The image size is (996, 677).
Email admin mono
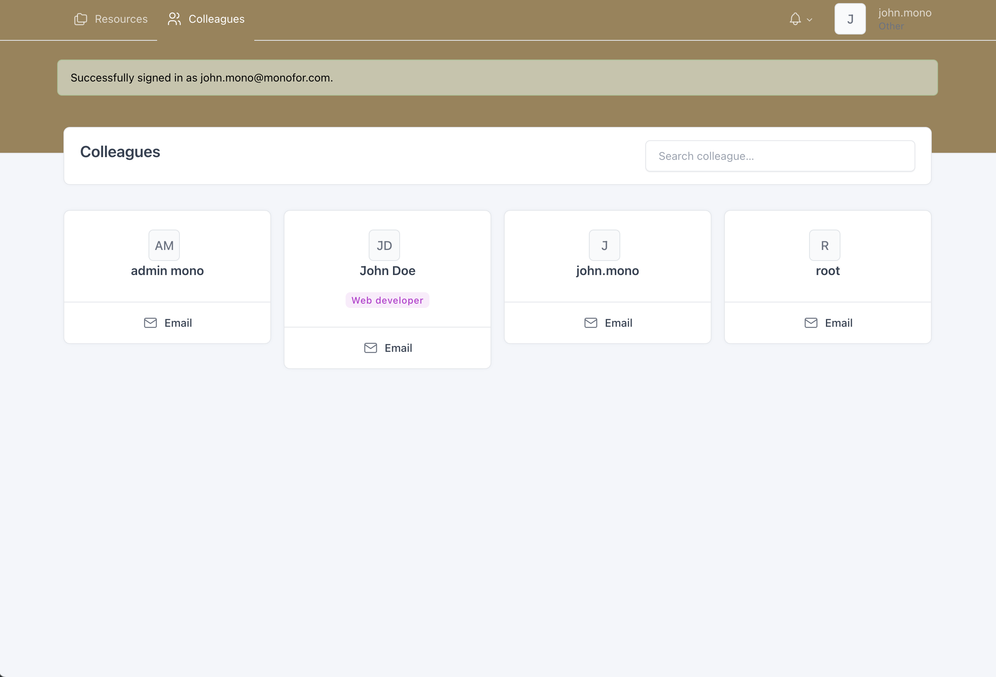click(167, 323)
